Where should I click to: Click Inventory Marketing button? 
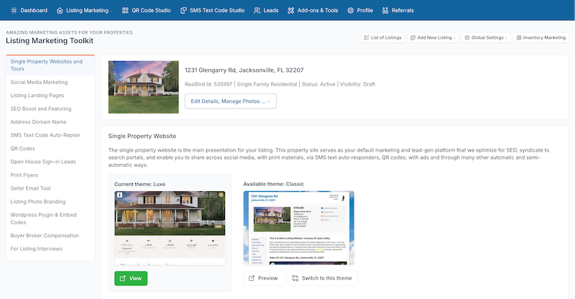point(541,37)
